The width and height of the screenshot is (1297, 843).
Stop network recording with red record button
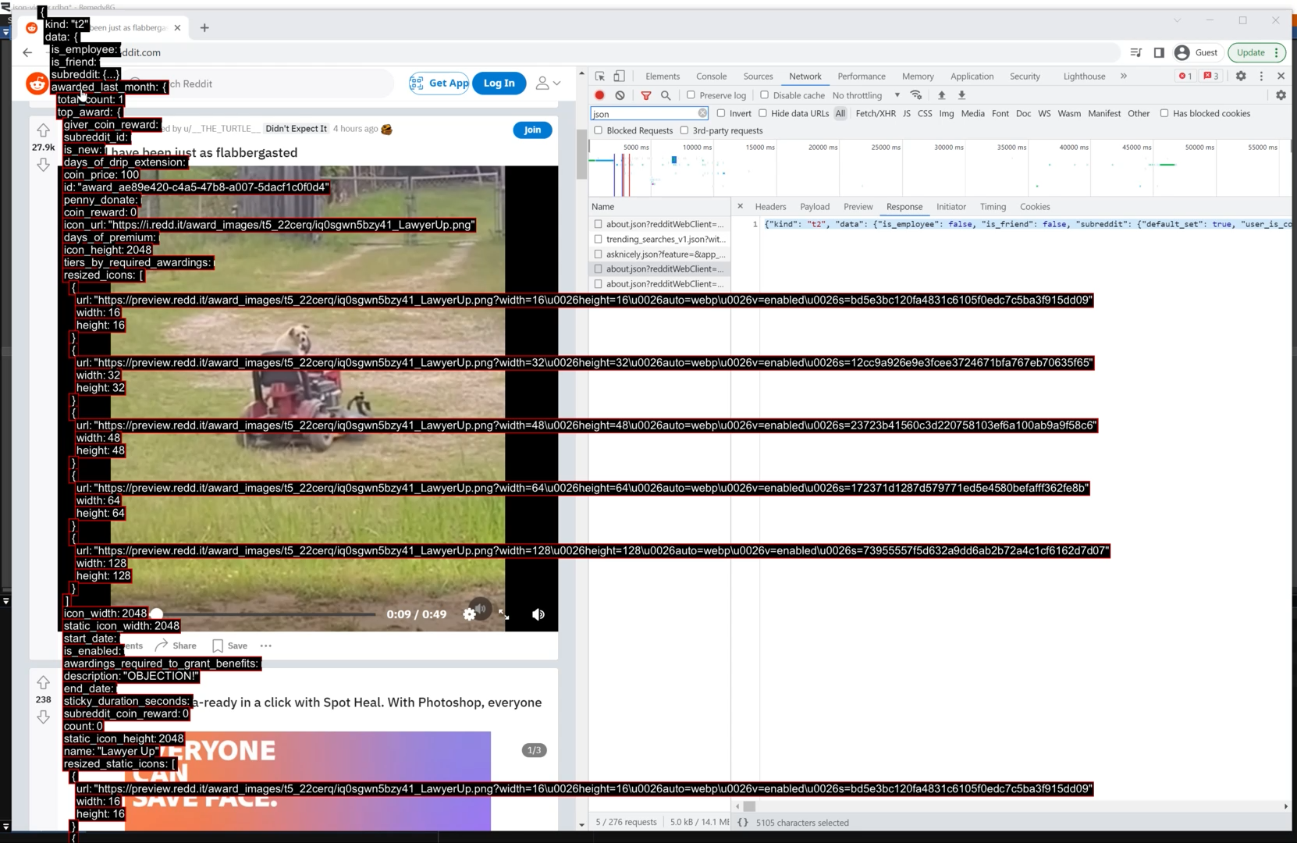pos(599,95)
